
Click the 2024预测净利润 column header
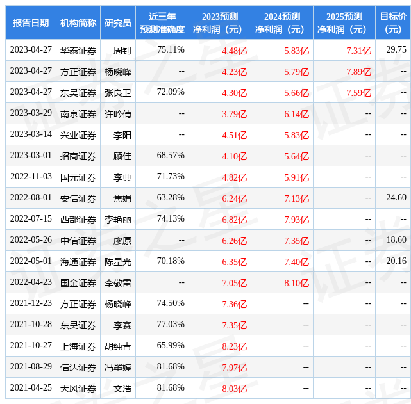click(282, 22)
